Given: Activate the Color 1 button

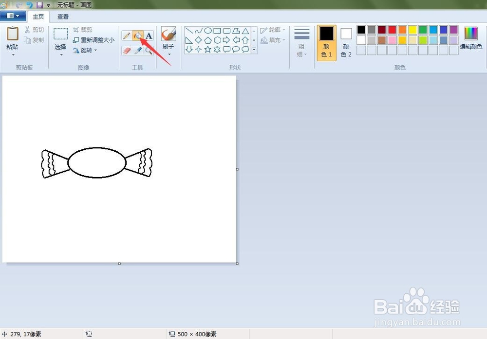Looking at the screenshot, I should click(326, 43).
